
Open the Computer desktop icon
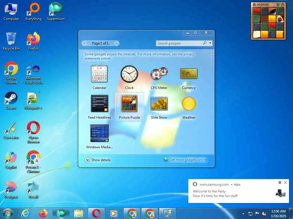tap(11, 11)
